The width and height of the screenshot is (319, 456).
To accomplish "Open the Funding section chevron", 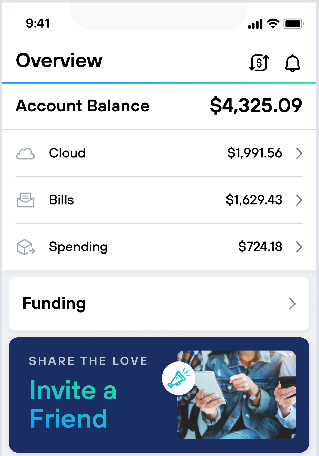I will [292, 304].
